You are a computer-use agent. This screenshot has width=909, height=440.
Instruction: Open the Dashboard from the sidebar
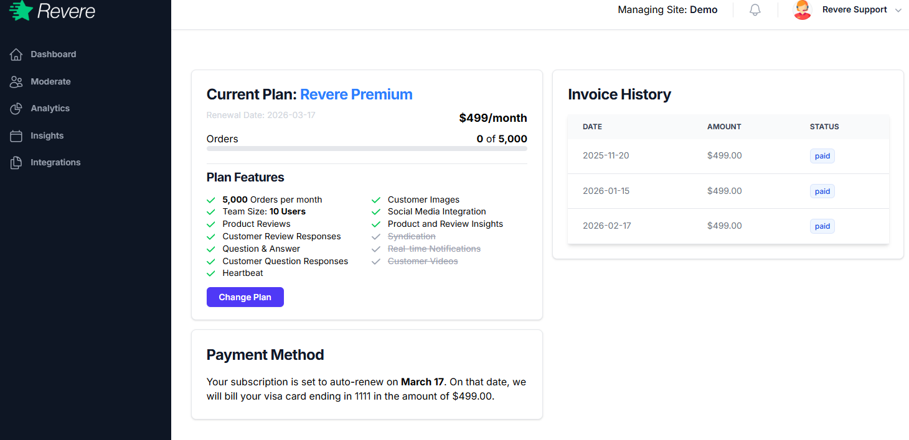point(52,54)
